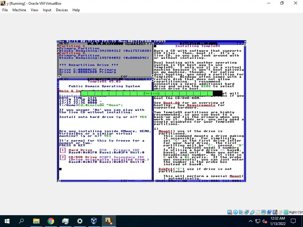Click the recording status icon
This screenshot has height=227, width=303.
pyautogui.click(x=269, y=212)
